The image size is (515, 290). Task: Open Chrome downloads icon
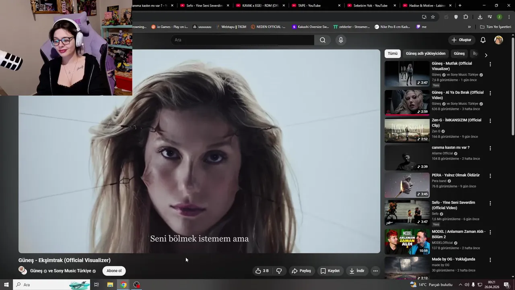click(480, 17)
